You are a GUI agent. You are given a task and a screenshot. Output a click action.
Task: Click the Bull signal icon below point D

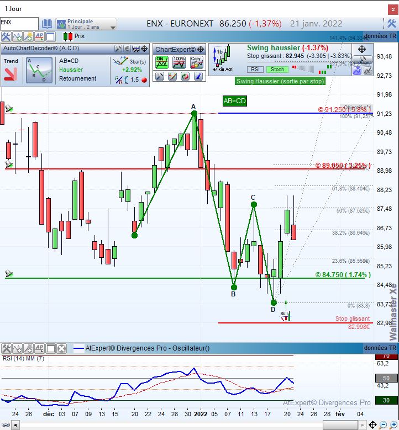286,316
